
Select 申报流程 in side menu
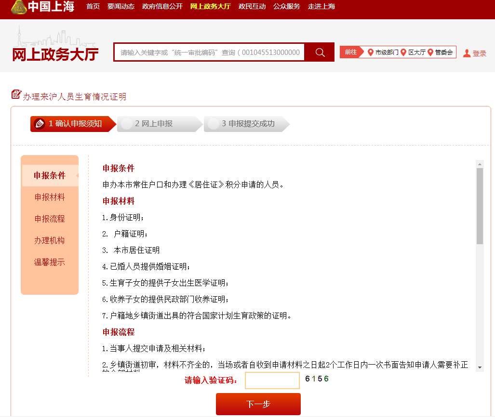click(50, 219)
